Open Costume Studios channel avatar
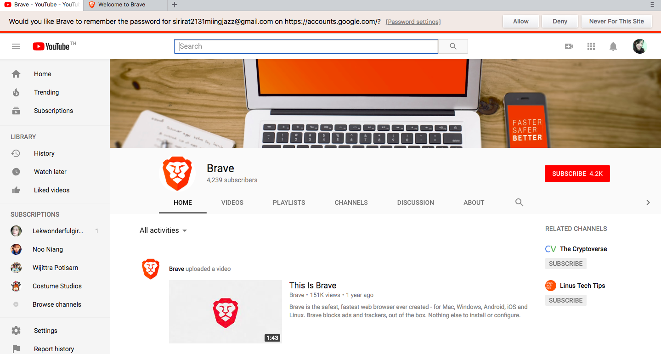The width and height of the screenshot is (661, 354). point(16,286)
